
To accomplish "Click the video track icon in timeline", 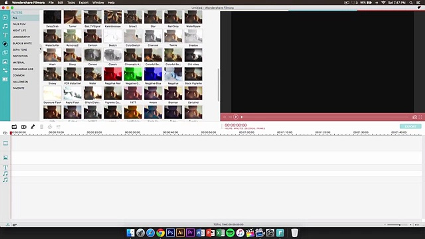I will click(5, 143).
